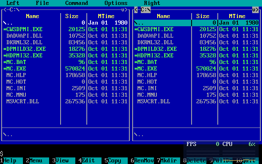Click the 267536 size of MSVCRT.DLL in right panel
This screenshot has height=164, width=262.
point(206,101)
